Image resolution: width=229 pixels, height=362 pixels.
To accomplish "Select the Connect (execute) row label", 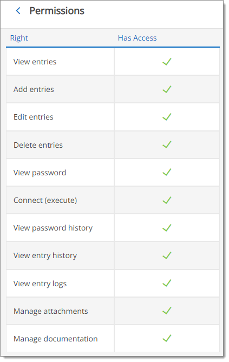I will (x=45, y=200).
